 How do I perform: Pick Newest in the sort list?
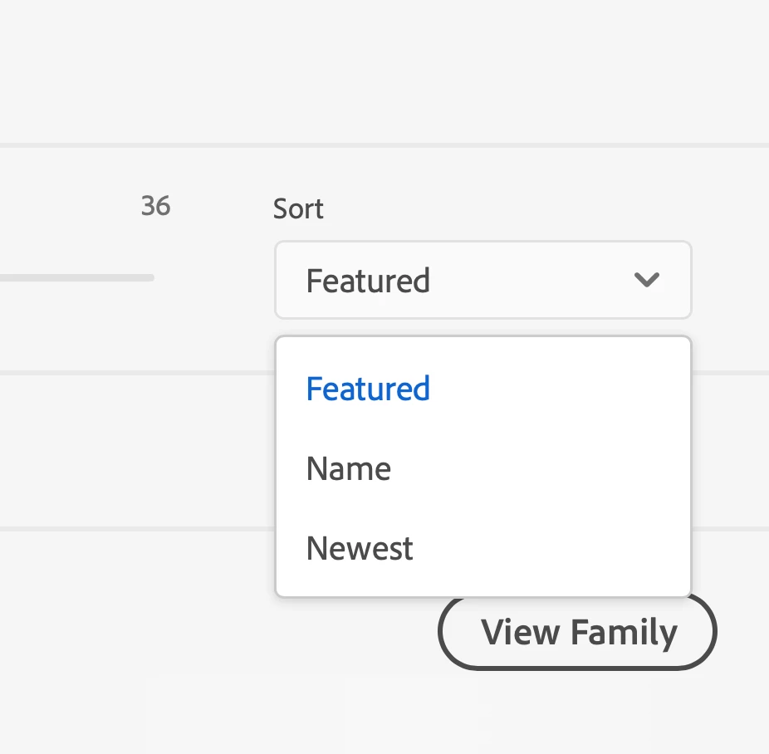click(x=360, y=549)
